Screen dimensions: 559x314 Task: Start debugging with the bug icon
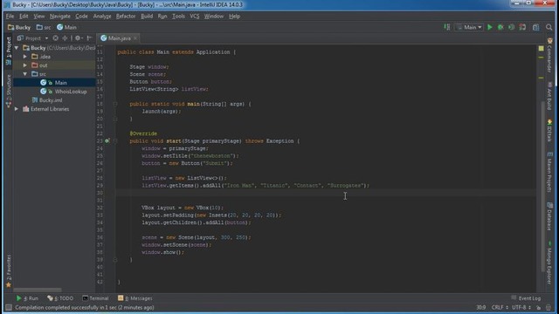[500, 27]
